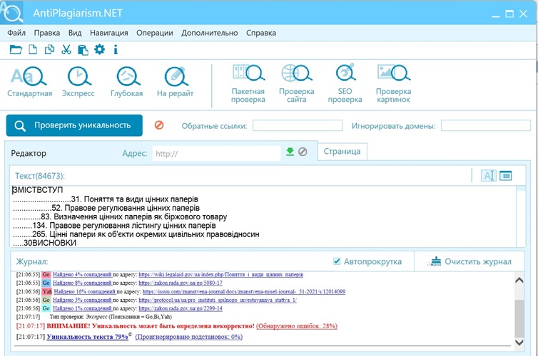Open the issuu.com journal link

coord(244,292)
